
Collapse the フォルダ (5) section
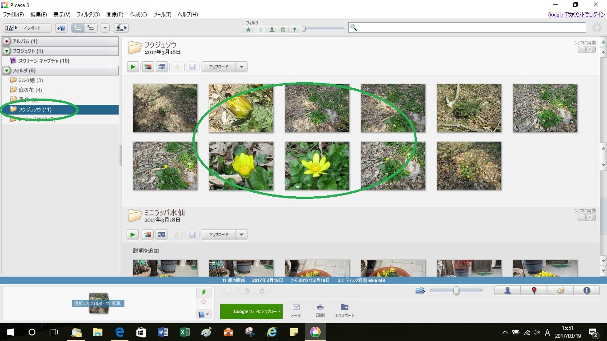(7, 71)
